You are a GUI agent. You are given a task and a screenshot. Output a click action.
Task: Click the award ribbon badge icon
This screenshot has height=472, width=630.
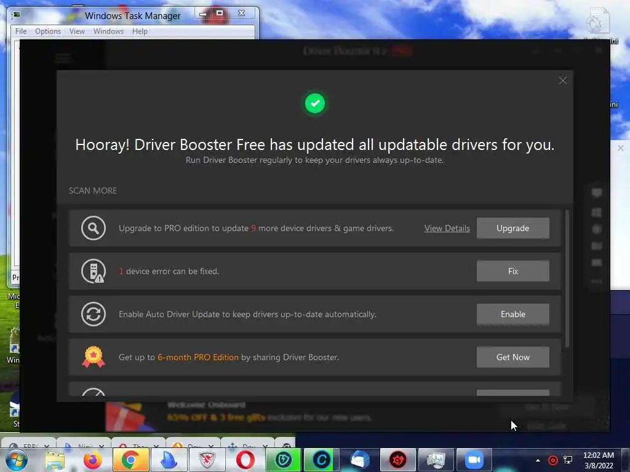(x=94, y=357)
